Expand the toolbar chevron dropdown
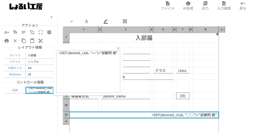Image resolution: width=266 pixels, height=133 pixels. tap(72, 21)
